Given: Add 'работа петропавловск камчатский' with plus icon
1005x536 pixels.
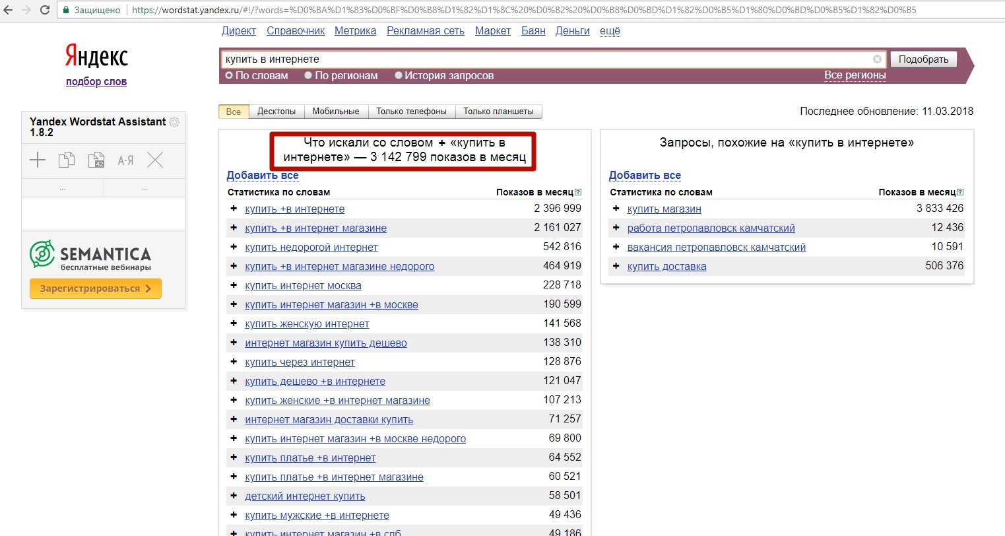Looking at the screenshot, I should [x=616, y=228].
